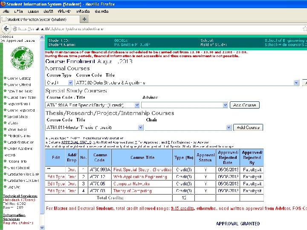
Task: Open the AT61.901A First Special Study dropdown
Action: [93, 105]
